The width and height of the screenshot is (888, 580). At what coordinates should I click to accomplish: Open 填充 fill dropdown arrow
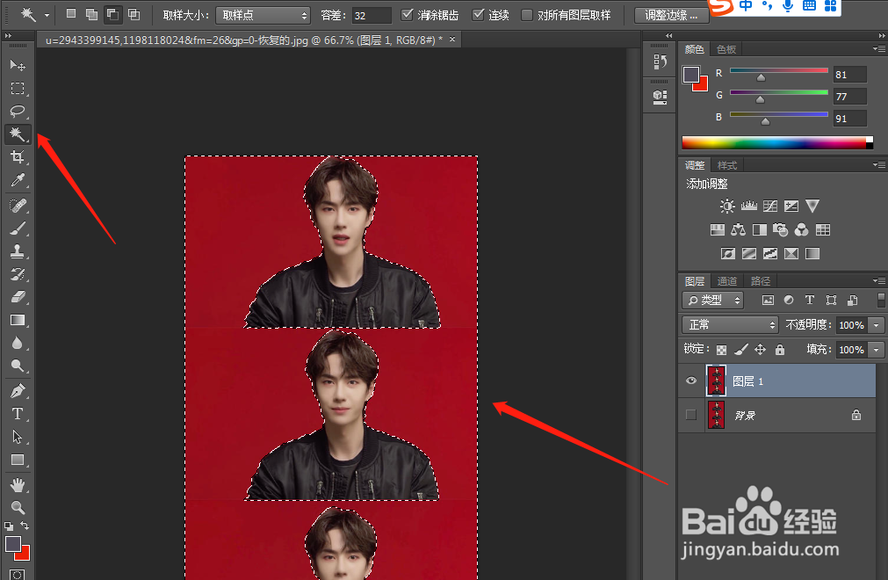pyautogui.click(x=877, y=350)
